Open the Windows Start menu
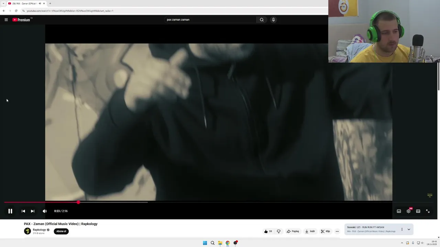Image resolution: width=440 pixels, height=247 pixels. (205, 243)
